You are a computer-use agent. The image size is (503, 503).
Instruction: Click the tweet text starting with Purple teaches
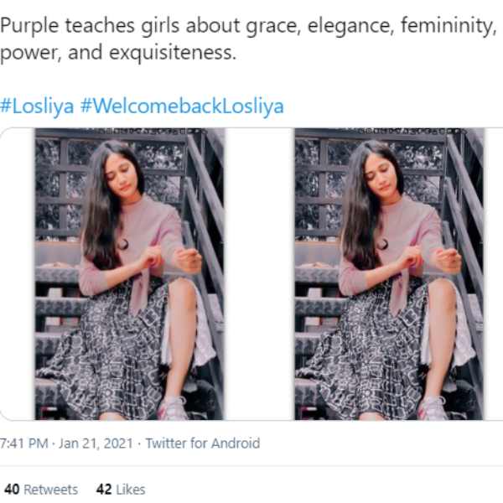click(248, 39)
